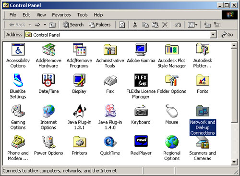Viewport: 240px width, 176px height.
Task: Expand the Address bar dropdown
Action: click(213, 35)
